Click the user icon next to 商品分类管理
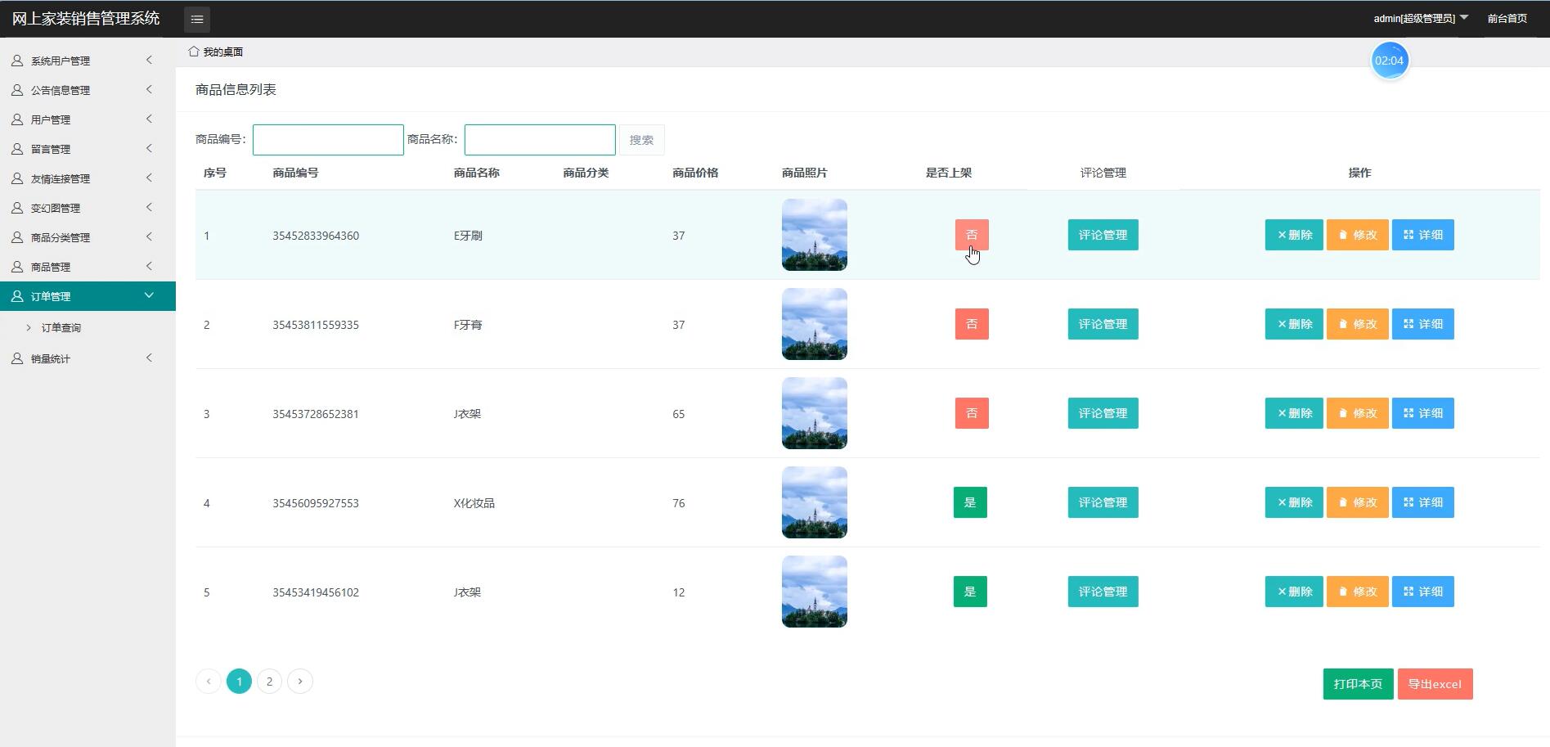The image size is (1550, 747). (17, 237)
